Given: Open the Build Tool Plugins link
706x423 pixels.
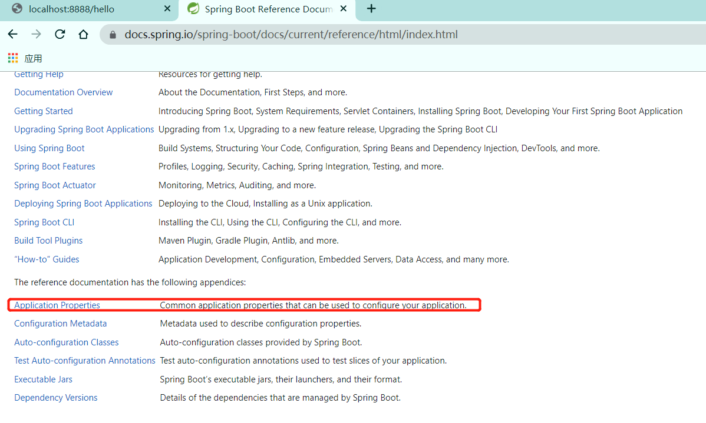Looking at the screenshot, I should (48, 241).
